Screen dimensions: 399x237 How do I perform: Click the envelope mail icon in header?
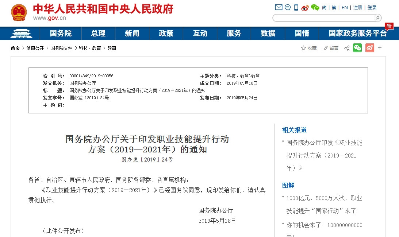279,7
